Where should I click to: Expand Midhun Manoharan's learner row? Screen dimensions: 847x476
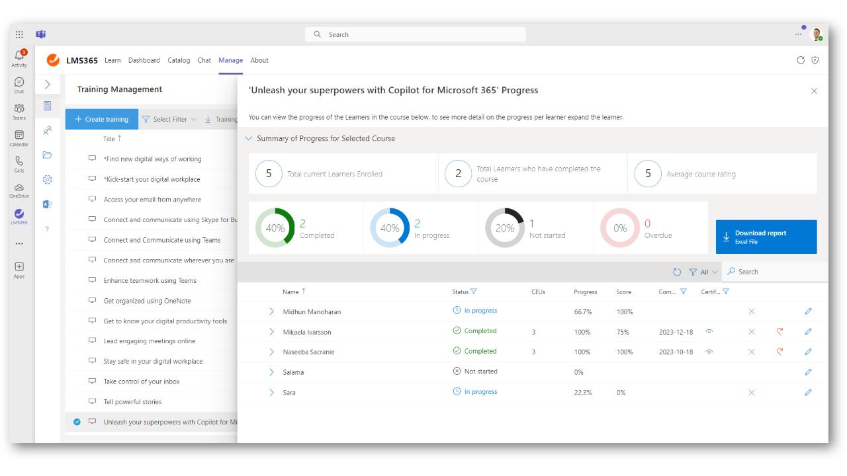click(271, 311)
